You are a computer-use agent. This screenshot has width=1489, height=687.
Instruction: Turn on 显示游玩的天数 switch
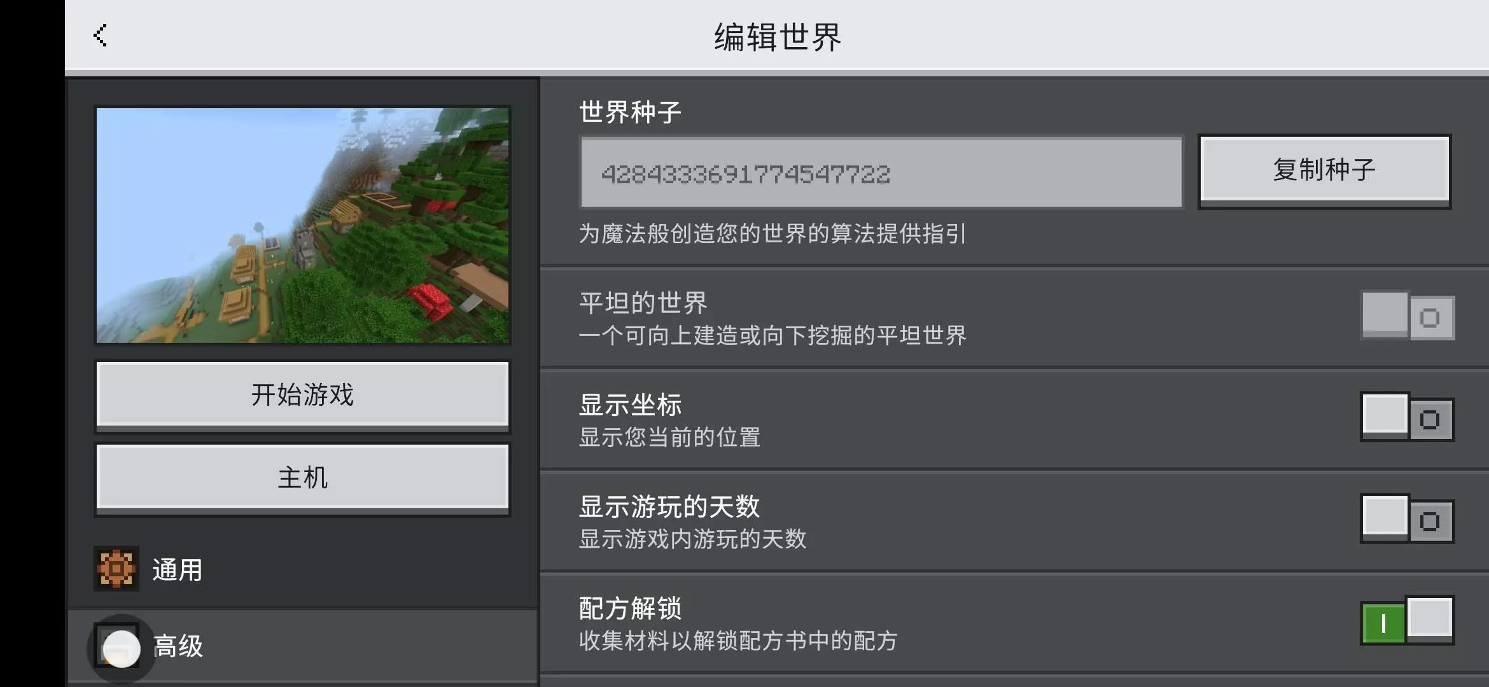point(1407,519)
